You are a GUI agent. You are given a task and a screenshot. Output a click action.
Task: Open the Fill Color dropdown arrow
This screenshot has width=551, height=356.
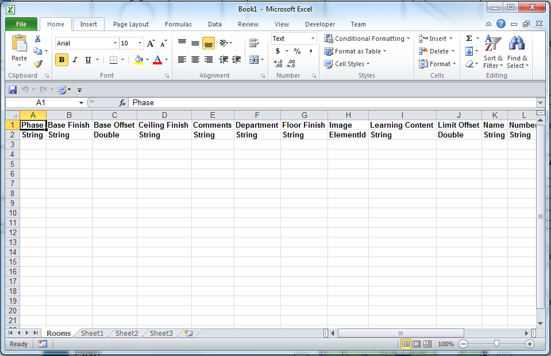148,60
